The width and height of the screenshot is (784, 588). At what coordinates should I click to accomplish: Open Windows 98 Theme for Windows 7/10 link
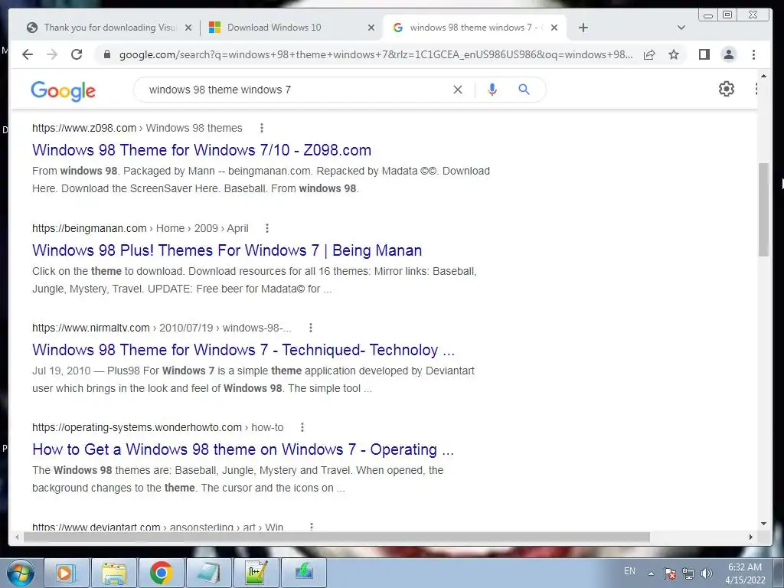[x=201, y=150]
